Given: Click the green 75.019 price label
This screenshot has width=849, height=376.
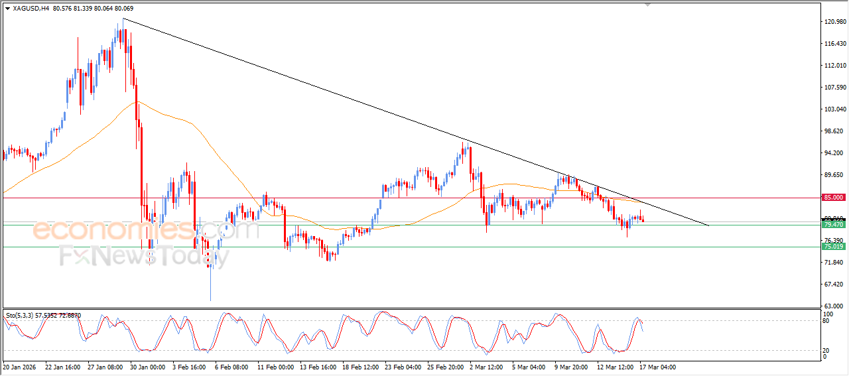Looking at the screenshot, I should [x=833, y=247].
